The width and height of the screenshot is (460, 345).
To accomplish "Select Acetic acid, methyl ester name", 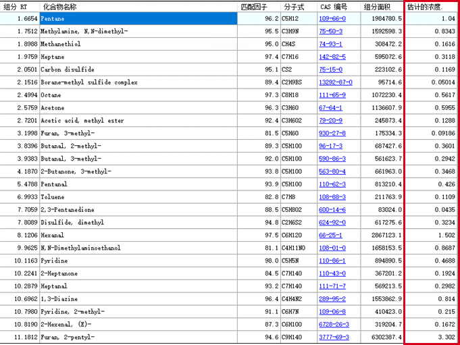I will [82, 120].
